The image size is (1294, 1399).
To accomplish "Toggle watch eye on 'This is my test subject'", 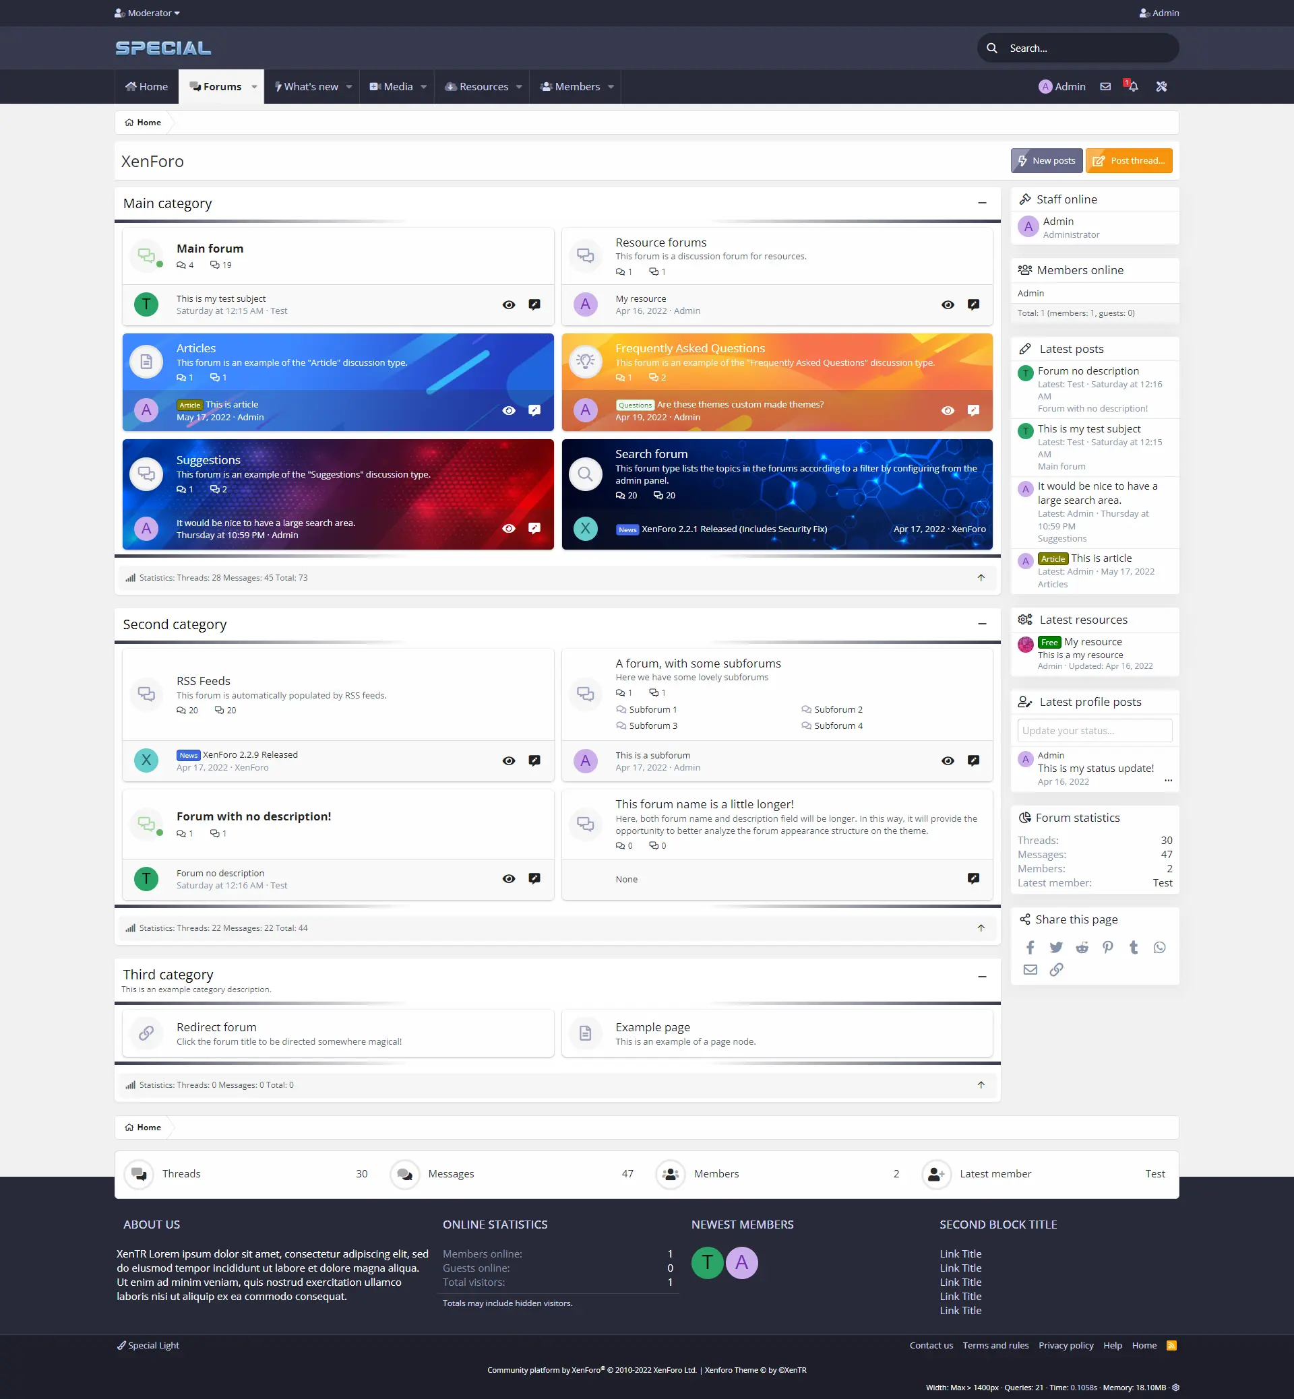I will pos(509,305).
